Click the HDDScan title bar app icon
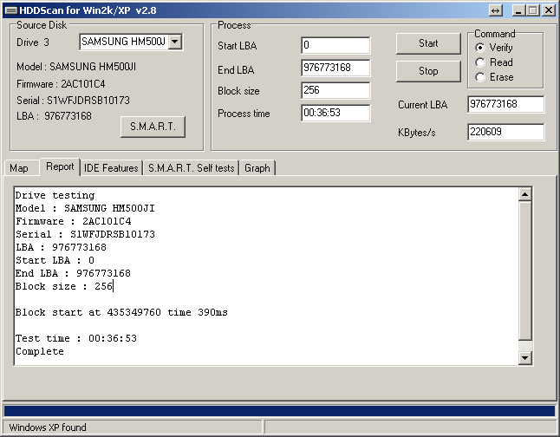The height and width of the screenshot is (437, 560). coord(10,10)
